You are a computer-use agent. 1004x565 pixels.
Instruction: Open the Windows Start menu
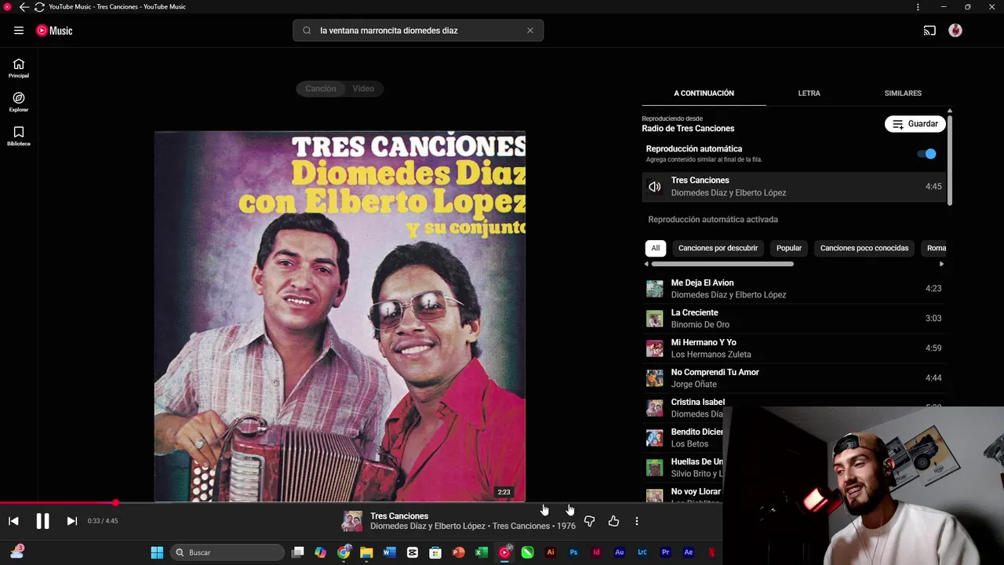[157, 552]
